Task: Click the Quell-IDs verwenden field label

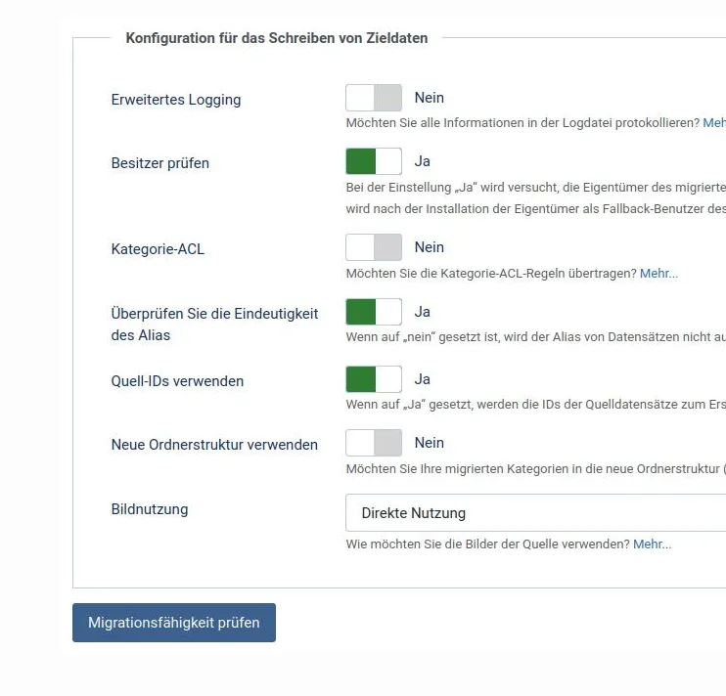Action: click(x=177, y=381)
